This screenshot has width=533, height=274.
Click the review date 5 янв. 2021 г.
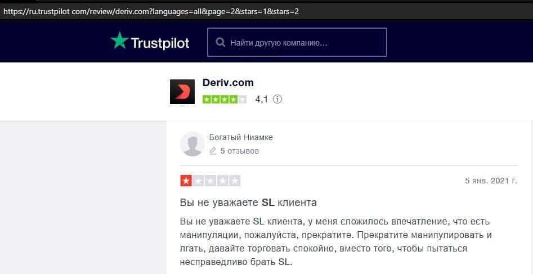[491, 181]
